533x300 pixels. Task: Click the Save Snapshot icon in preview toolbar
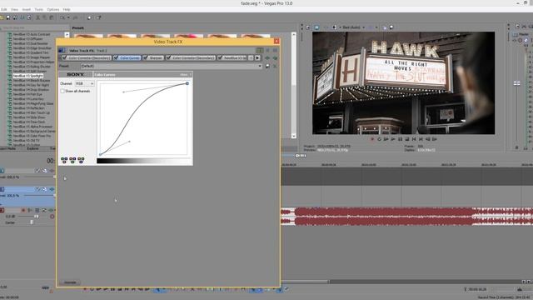[391, 27]
